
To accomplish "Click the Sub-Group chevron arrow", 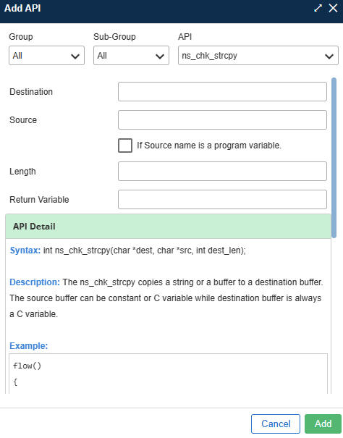I will [x=160, y=56].
